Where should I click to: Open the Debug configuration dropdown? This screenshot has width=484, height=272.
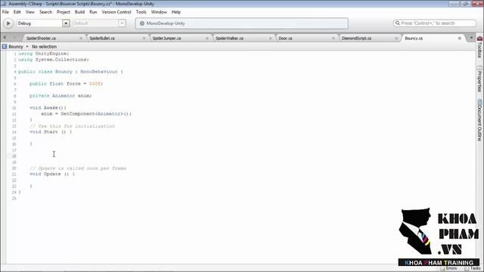point(43,23)
